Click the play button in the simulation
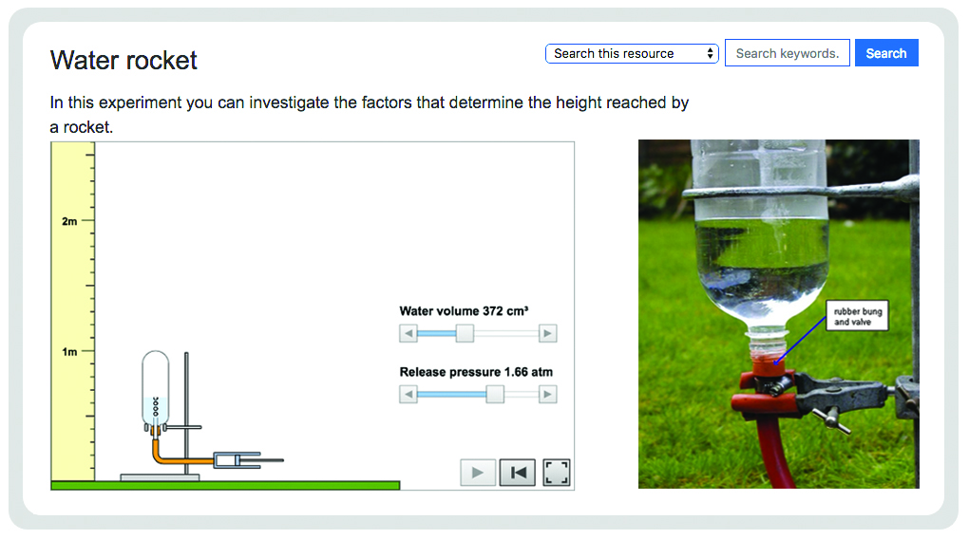Image resolution: width=969 pixels, height=539 pixels. point(478,473)
